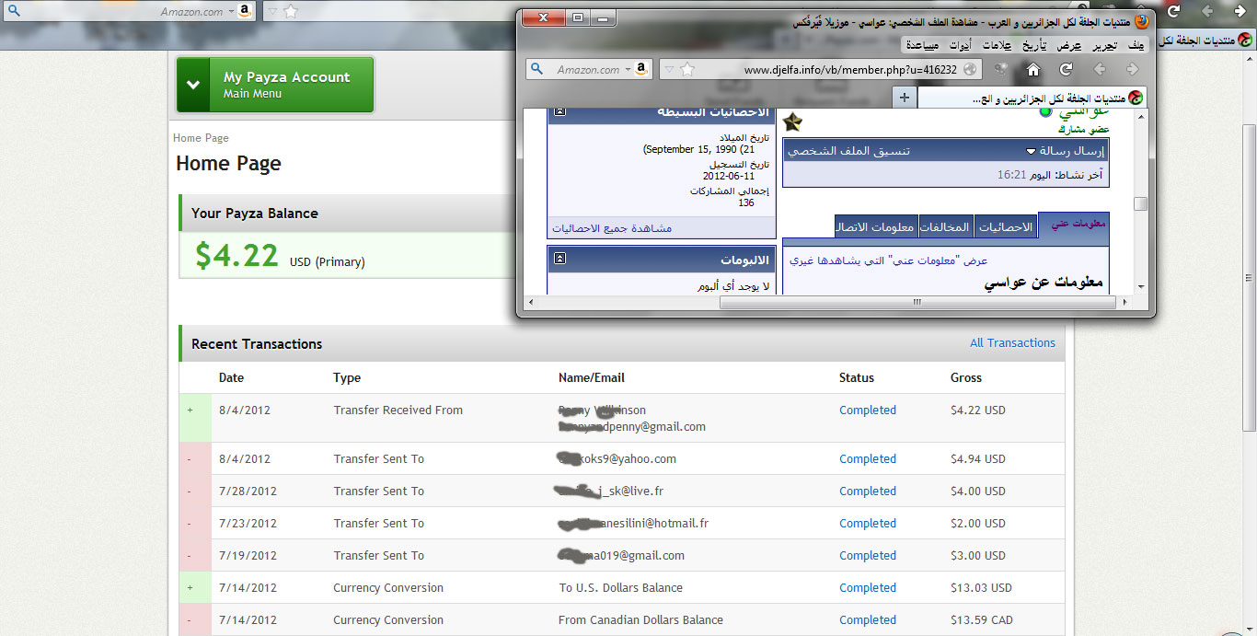The image size is (1257, 636).
Task: Open ملف menu in front Firefox window
Action: tap(1136, 45)
